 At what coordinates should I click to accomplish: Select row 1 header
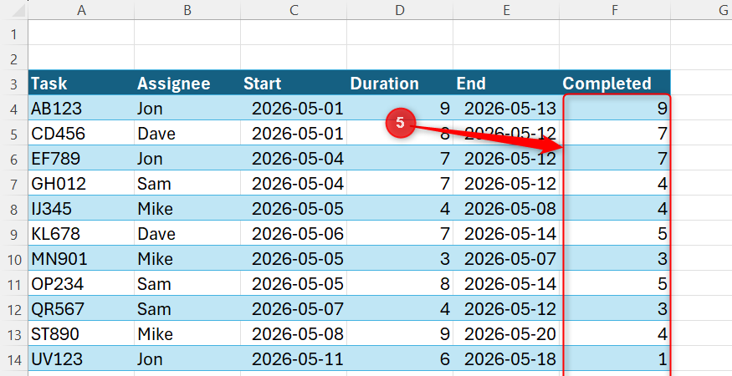point(14,33)
